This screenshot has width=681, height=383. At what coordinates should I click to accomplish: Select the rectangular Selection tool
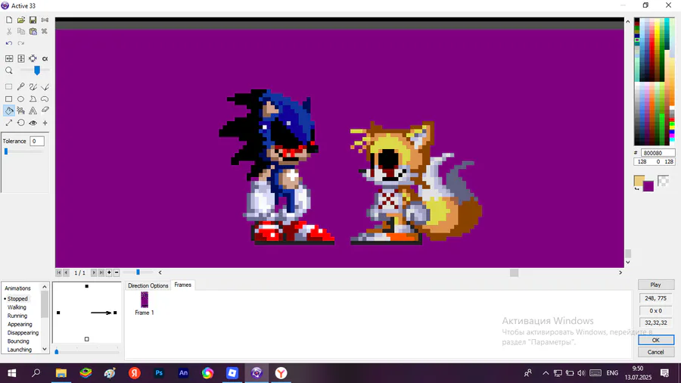[8, 87]
